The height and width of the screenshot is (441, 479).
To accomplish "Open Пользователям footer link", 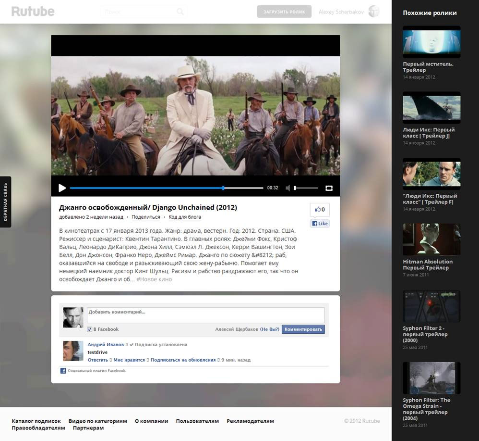I will pyautogui.click(x=197, y=421).
